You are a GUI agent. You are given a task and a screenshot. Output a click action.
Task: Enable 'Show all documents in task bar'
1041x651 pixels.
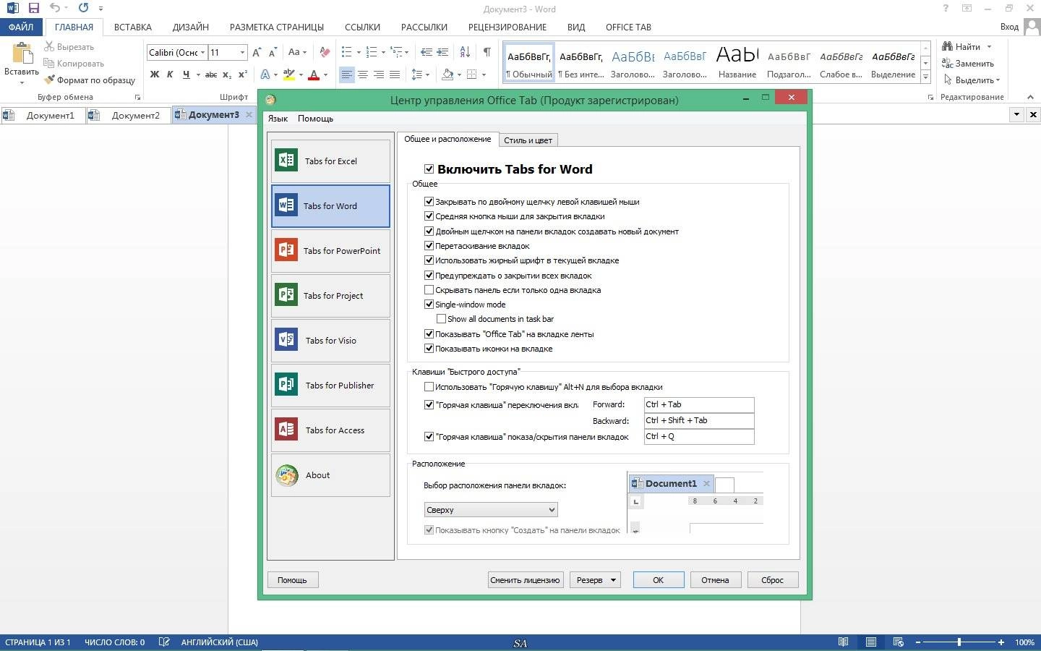tap(441, 319)
